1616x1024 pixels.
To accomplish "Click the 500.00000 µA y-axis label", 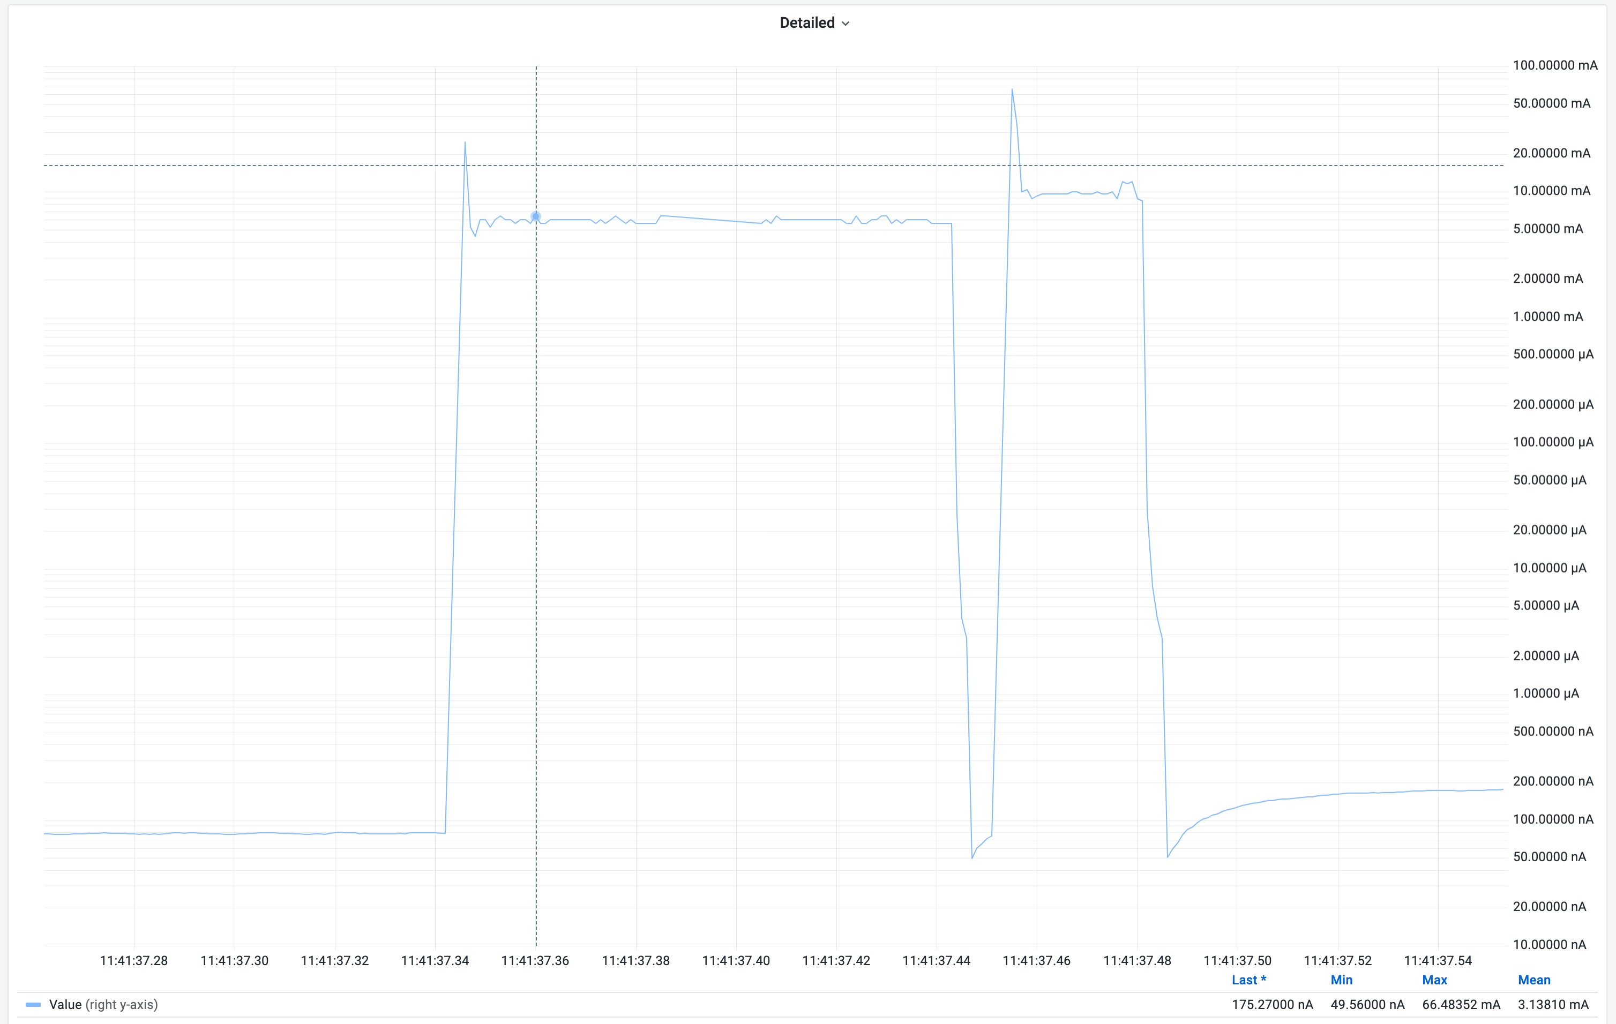I will tap(1553, 354).
